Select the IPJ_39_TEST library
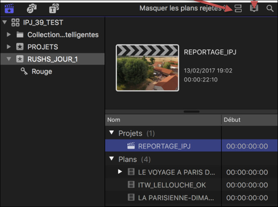Image resolution: width=278 pixels, height=207 pixels. point(43,23)
